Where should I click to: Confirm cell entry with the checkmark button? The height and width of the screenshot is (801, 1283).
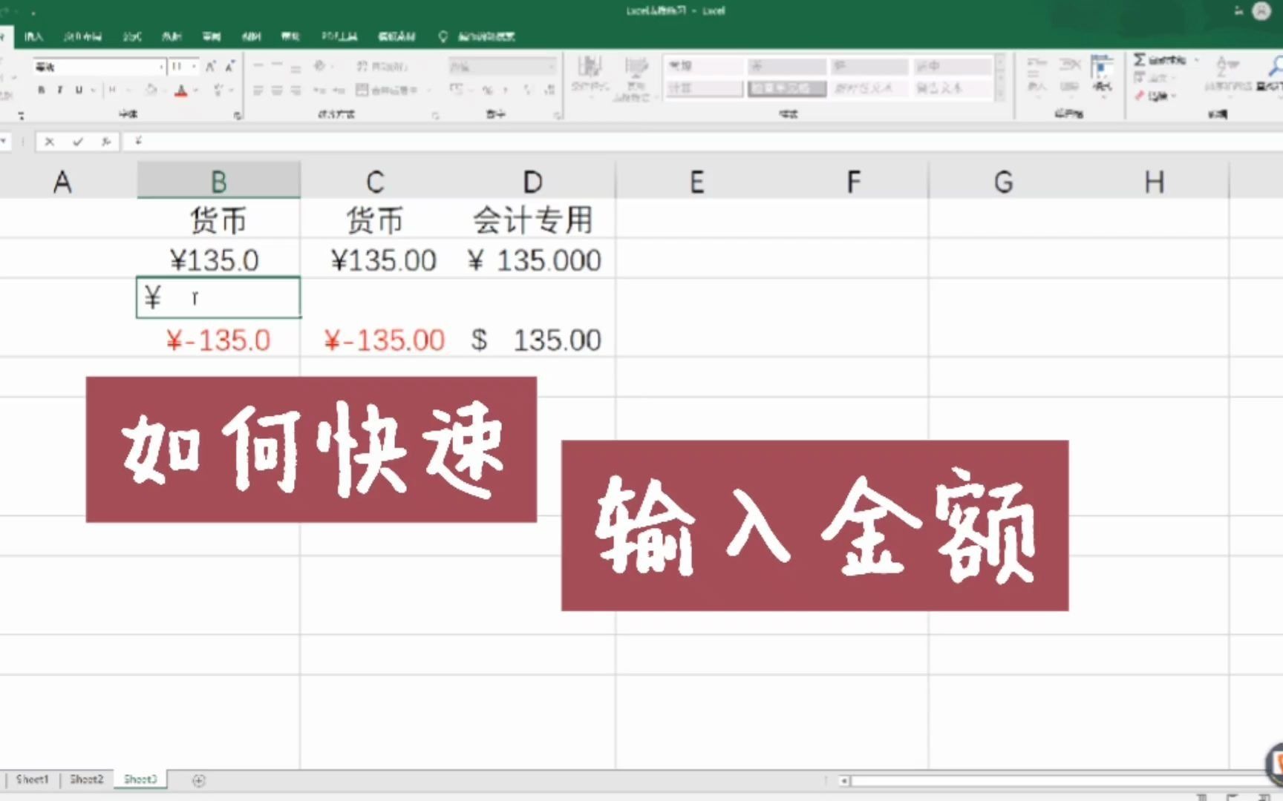click(x=77, y=141)
